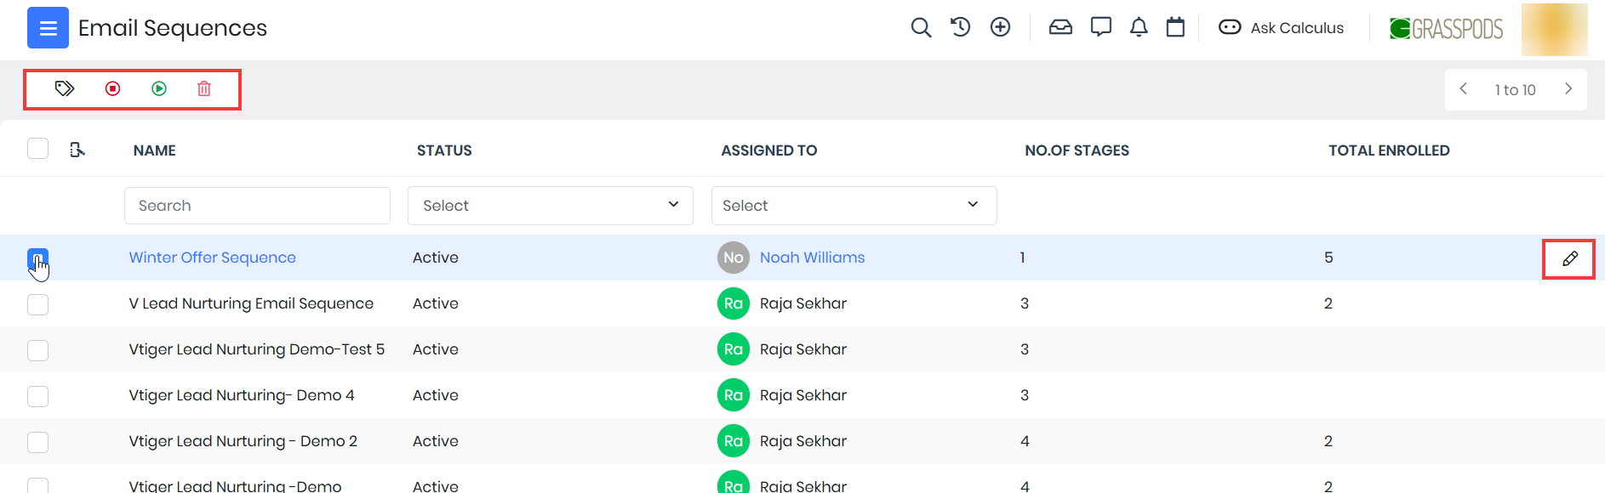Screen dimensions: 1605x493
Task: Open the recent history clock icon
Action: click(960, 27)
